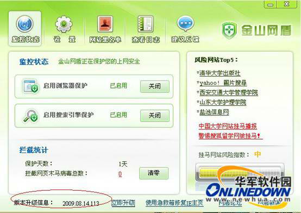Open the 盐池信息网 link

[x=214, y=112]
